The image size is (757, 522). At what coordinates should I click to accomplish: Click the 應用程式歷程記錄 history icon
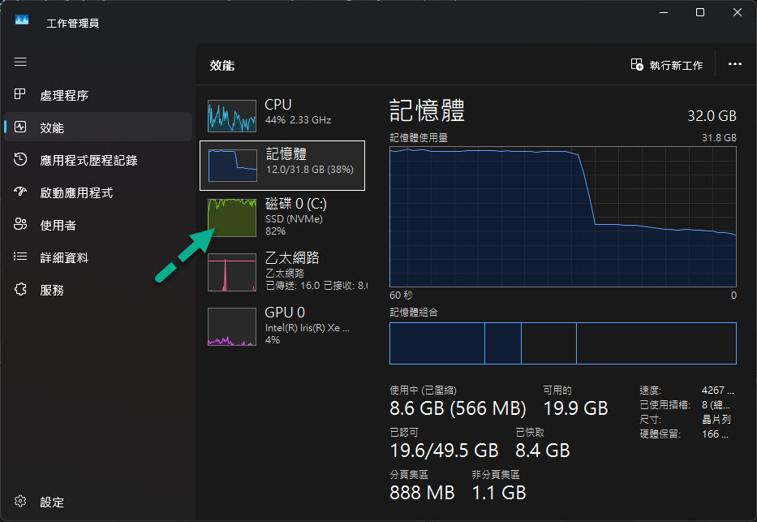tap(21, 160)
